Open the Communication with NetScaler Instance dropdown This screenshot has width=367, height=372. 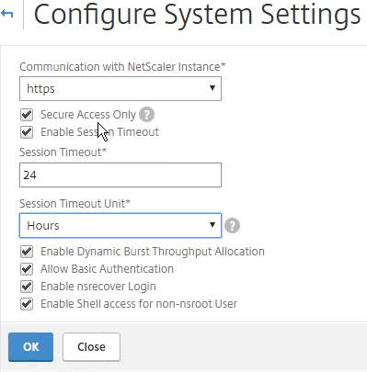pos(120,88)
